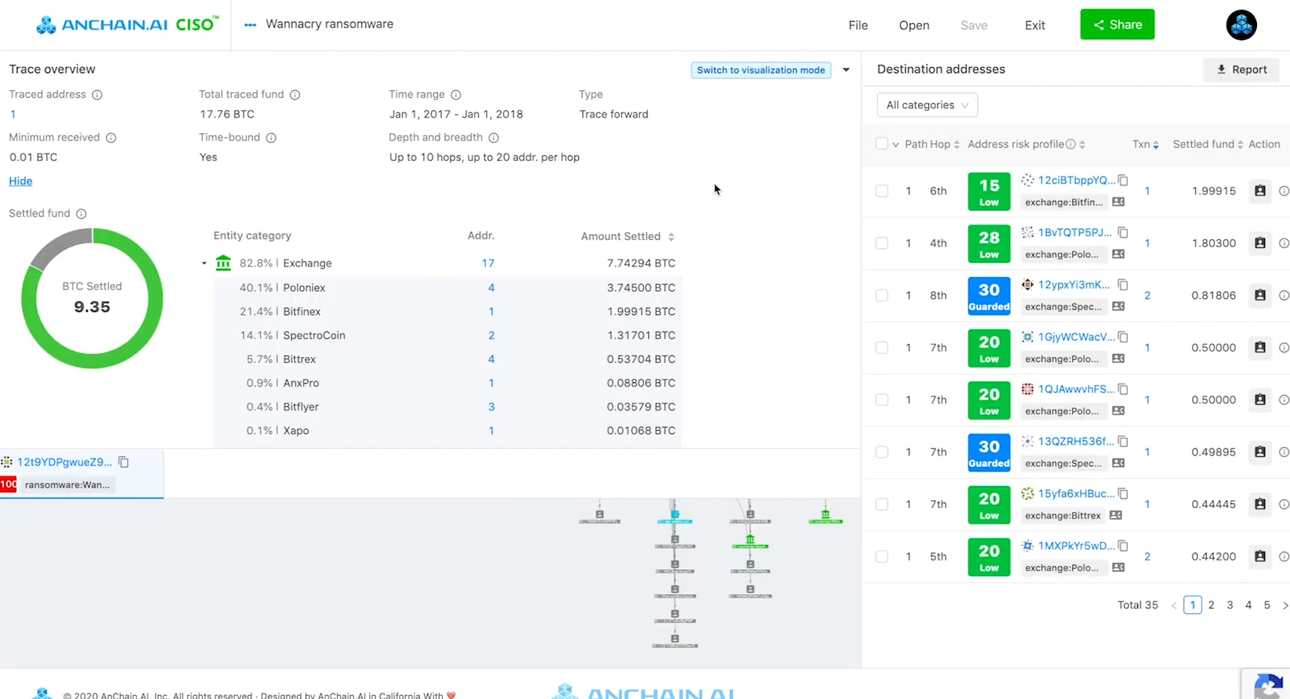Click the AnChain.AI CISO logo

(128, 25)
